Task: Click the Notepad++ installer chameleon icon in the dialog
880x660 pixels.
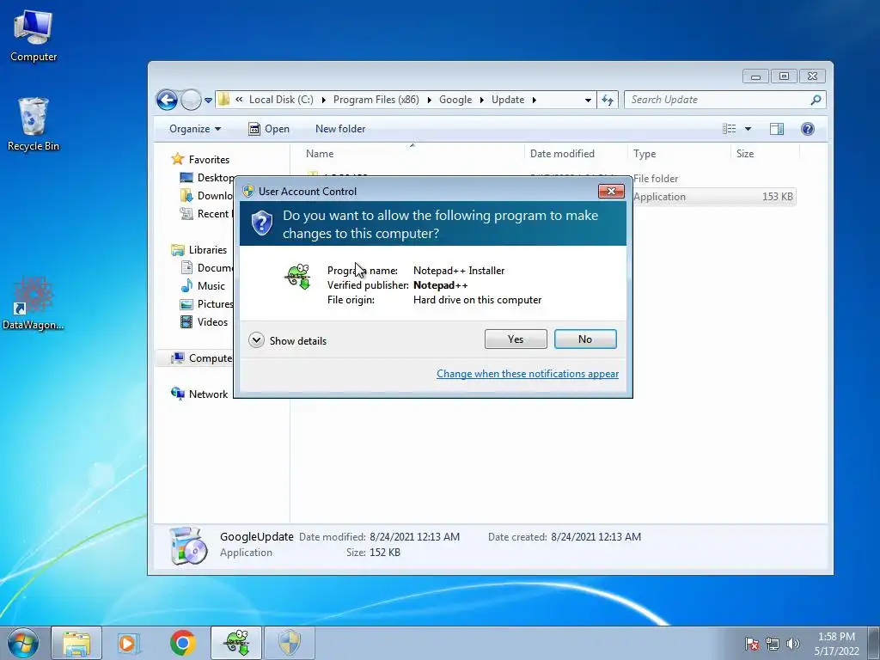Action: point(298,276)
